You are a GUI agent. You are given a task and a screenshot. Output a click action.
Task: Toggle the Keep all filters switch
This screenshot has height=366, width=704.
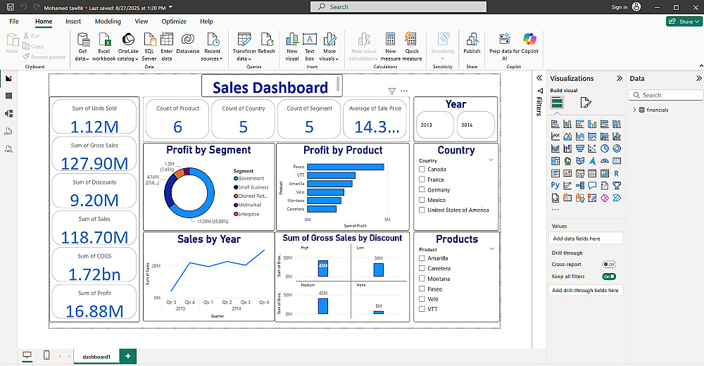[x=609, y=277]
